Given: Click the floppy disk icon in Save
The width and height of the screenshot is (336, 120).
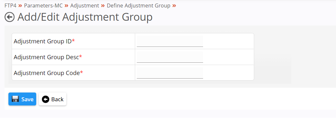Looking at the screenshot, I should [15, 99].
